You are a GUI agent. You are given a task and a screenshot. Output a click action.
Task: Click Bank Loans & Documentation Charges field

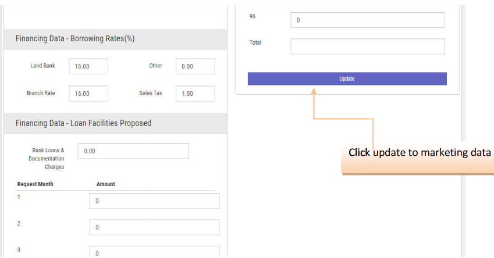tap(133, 151)
